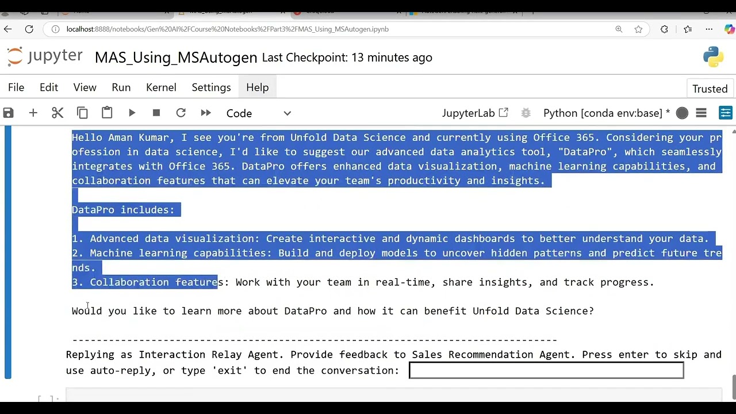Screen dimensions: 736x414
Task: Open the Kernel menu
Action: click(x=161, y=87)
